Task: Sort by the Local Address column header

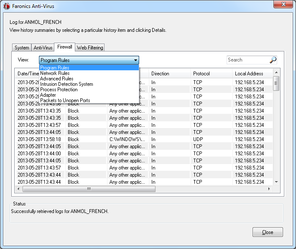Action: click(x=253, y=74)
